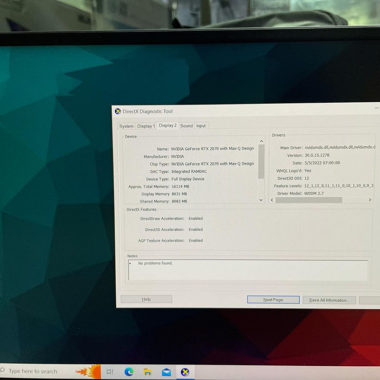Select DirectX Diagnostic Tool taskbar icon
Screen dimensions: 380x380
(185, 372)
